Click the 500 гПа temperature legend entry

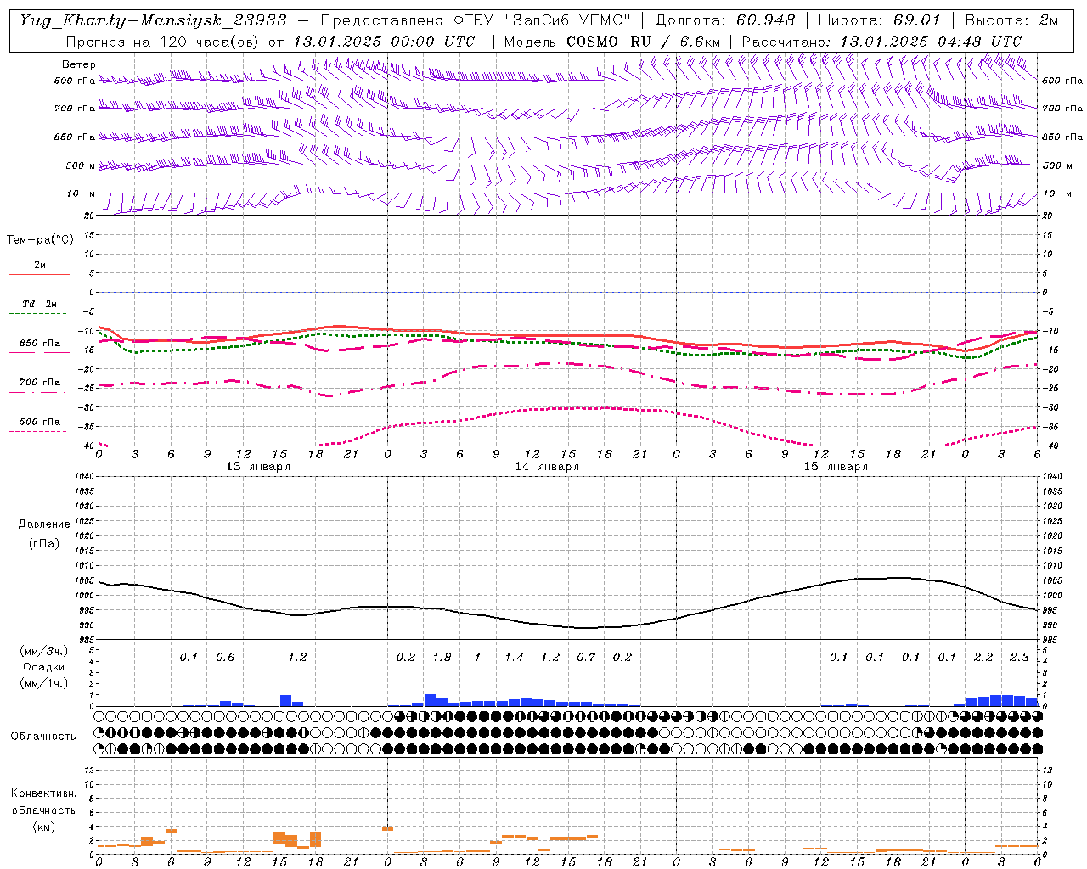point(39,423)
